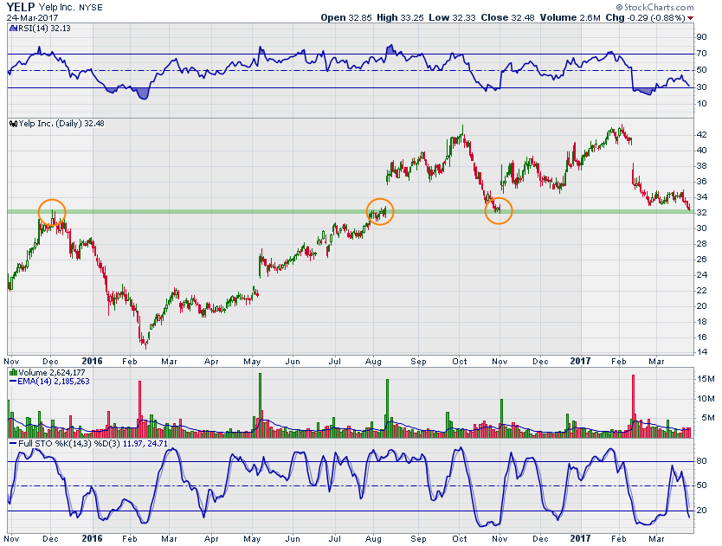Click the candlestick icon beside Yelp Inc. (Daily)

point(12,124)
